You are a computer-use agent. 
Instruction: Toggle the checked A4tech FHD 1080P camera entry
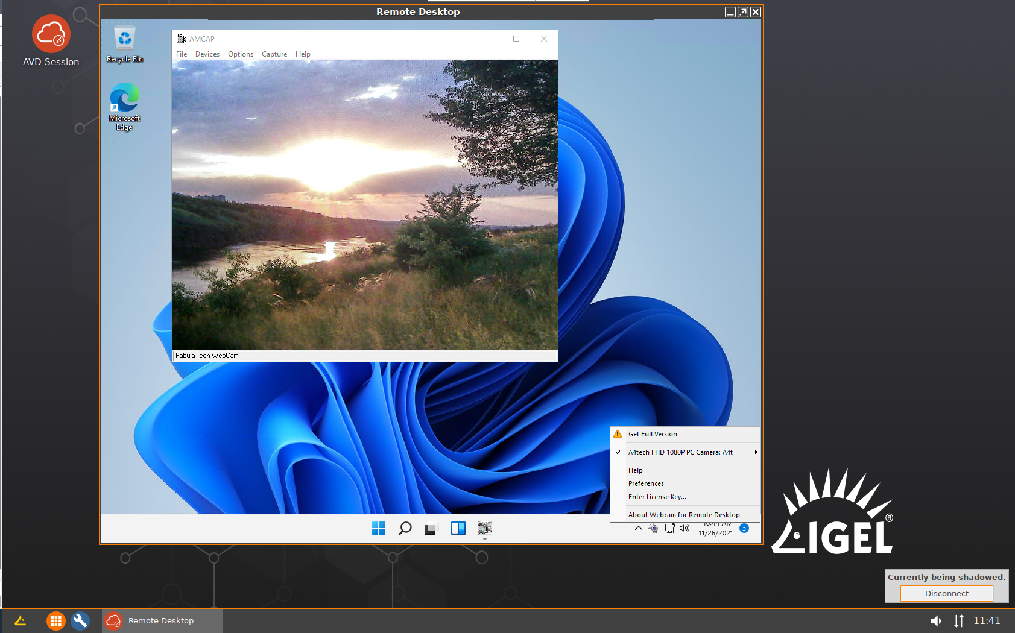pyautogui.click(x=685, y=452)
